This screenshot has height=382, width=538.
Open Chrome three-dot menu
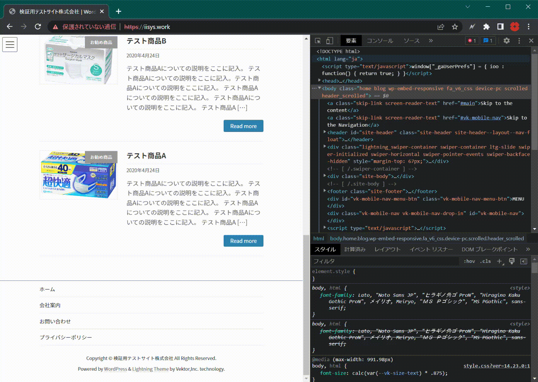[x=528, y=27]
